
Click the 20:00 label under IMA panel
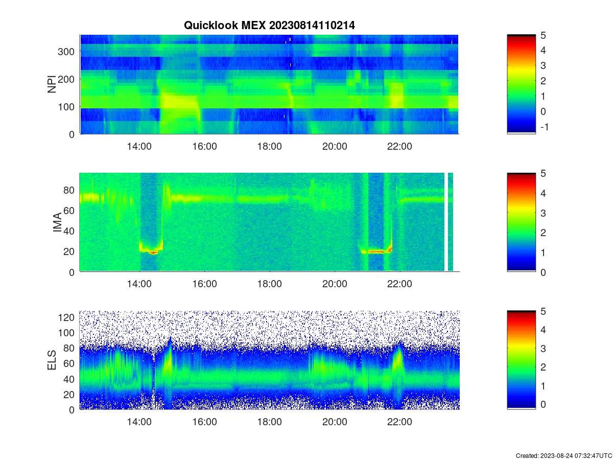[335, 284]
